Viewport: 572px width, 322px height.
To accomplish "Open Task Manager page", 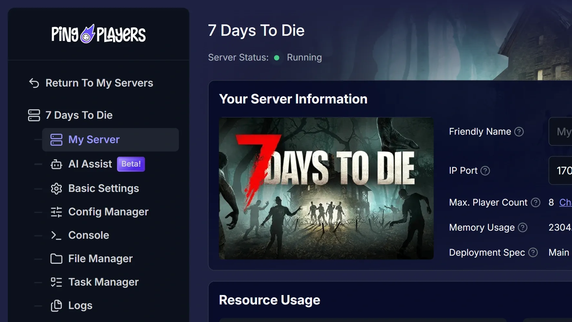I will (103, 282).
